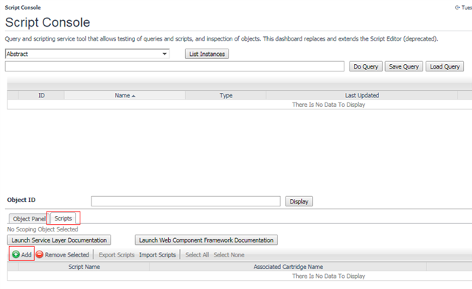
Task: Launch Web Component Framework Documentation
Action: pyautogui.click(x=206, y=240)
